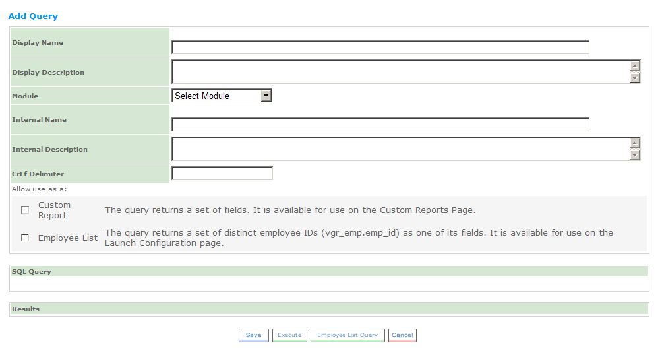Click the Display Name input field
The width and height of the screenshot is (660, 351).
point(380,48)
